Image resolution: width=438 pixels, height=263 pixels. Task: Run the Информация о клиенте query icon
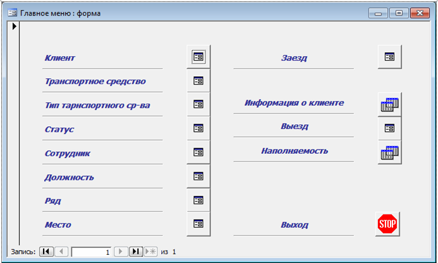(x=390, y=105)
